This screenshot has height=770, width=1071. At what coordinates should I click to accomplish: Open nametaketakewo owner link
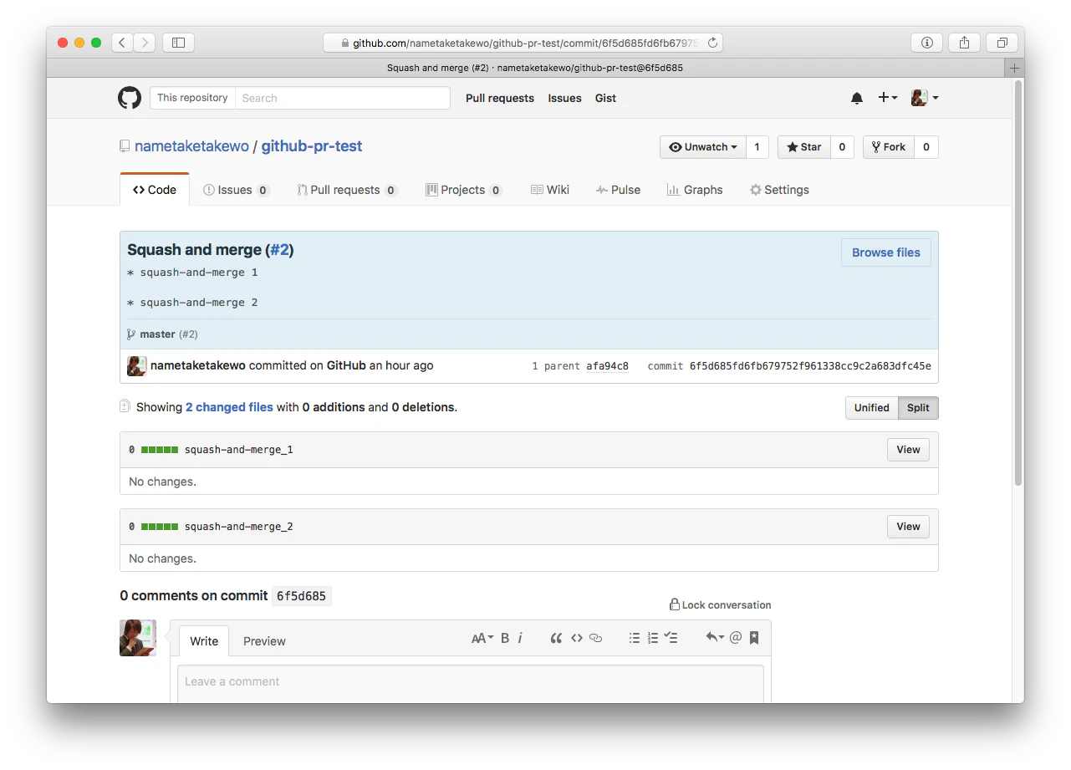pyautogui.click(x=191, y=146)
